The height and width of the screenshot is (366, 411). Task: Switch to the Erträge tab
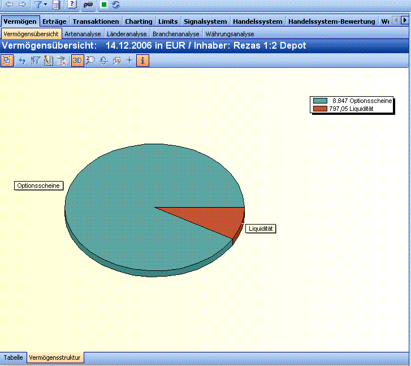[54, 21]
